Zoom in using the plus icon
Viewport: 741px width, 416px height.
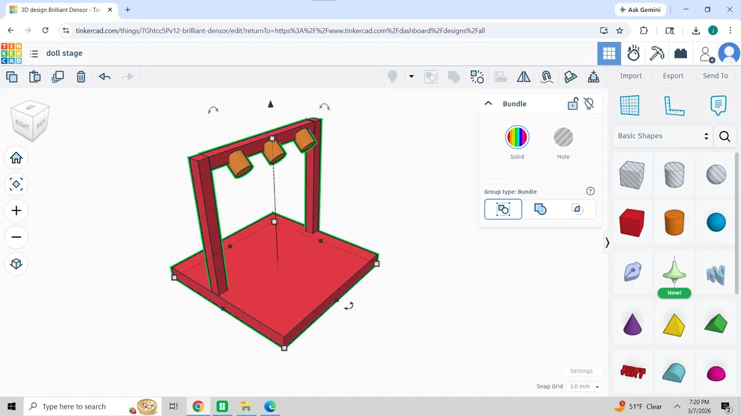(x=15, y=210)
